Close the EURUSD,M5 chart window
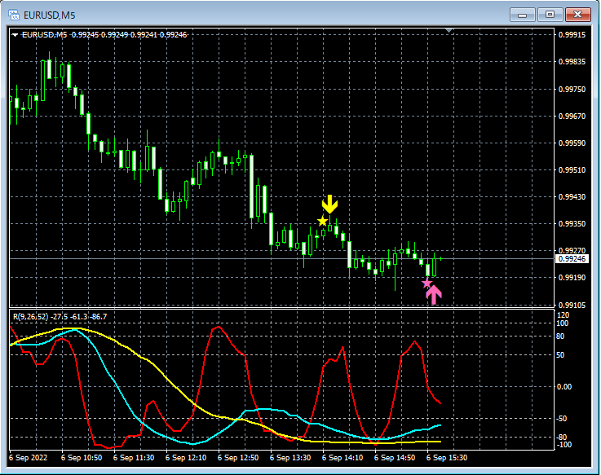 (578, 15)
